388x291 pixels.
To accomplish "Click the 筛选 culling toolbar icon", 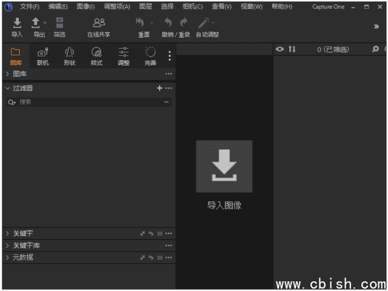I will (59, 24).
